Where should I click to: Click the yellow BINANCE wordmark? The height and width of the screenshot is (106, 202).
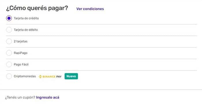pyautogui.click(x=49, y=77)
